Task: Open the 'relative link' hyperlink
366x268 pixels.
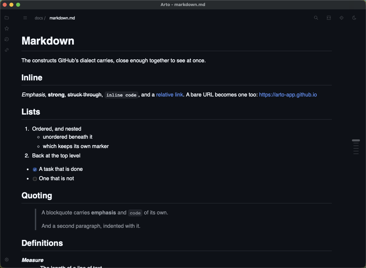Action: pos(170,95)
